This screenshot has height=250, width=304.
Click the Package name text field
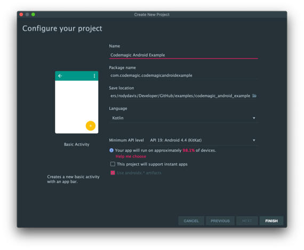[x=183, y=75]
